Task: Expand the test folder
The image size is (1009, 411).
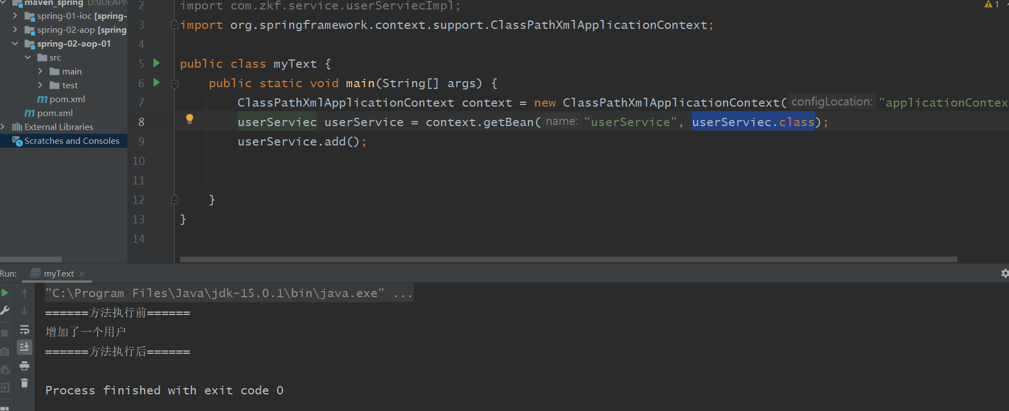Action: click(x=40, y=85)
